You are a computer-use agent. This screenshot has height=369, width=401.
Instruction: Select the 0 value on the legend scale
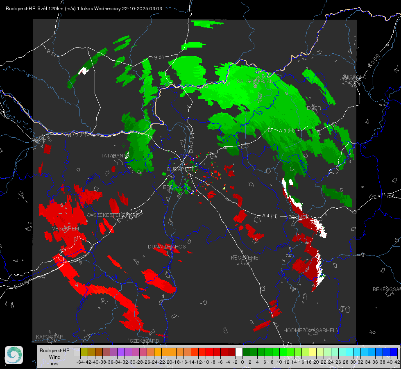[x=242, y=362]
